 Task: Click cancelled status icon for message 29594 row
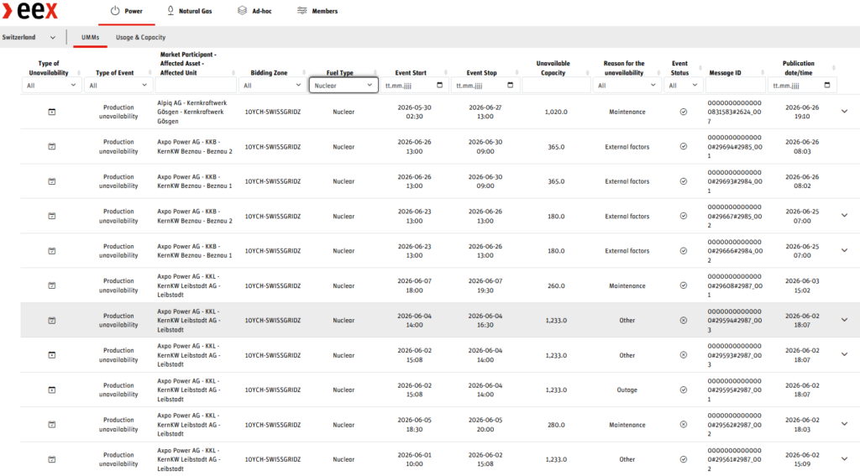684,320
